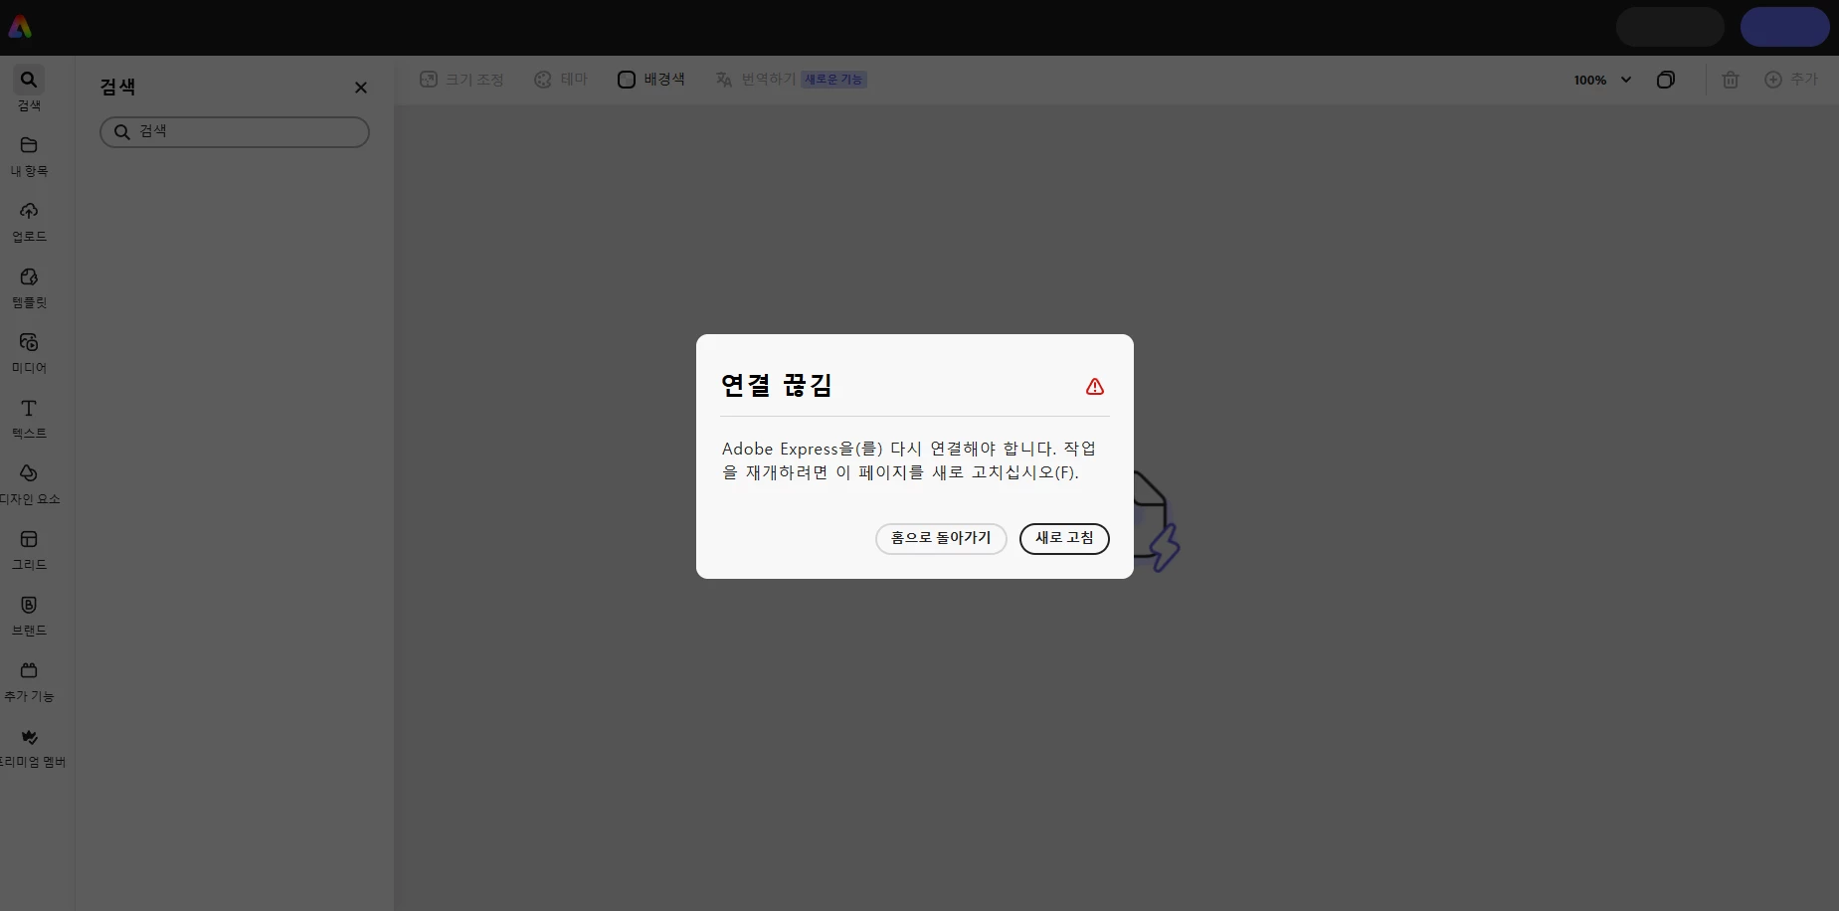Viewport: 1839px width, 911px height.
Task: Open the 미디어 media sidebar section
Action: (29, 353)
